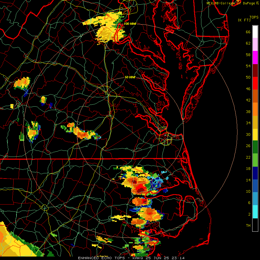The image size is (260, 260).
Task: Click the 'TOPS' legend title
Action: click(254, 17)
